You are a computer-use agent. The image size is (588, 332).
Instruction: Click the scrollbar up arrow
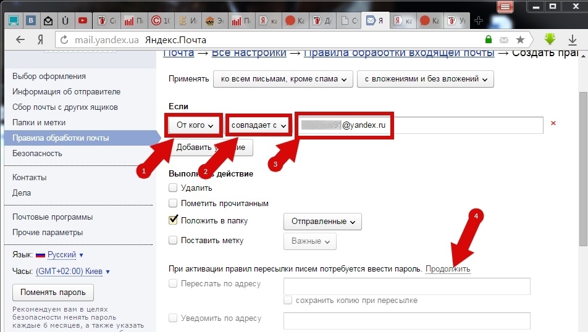click(584, 55)
